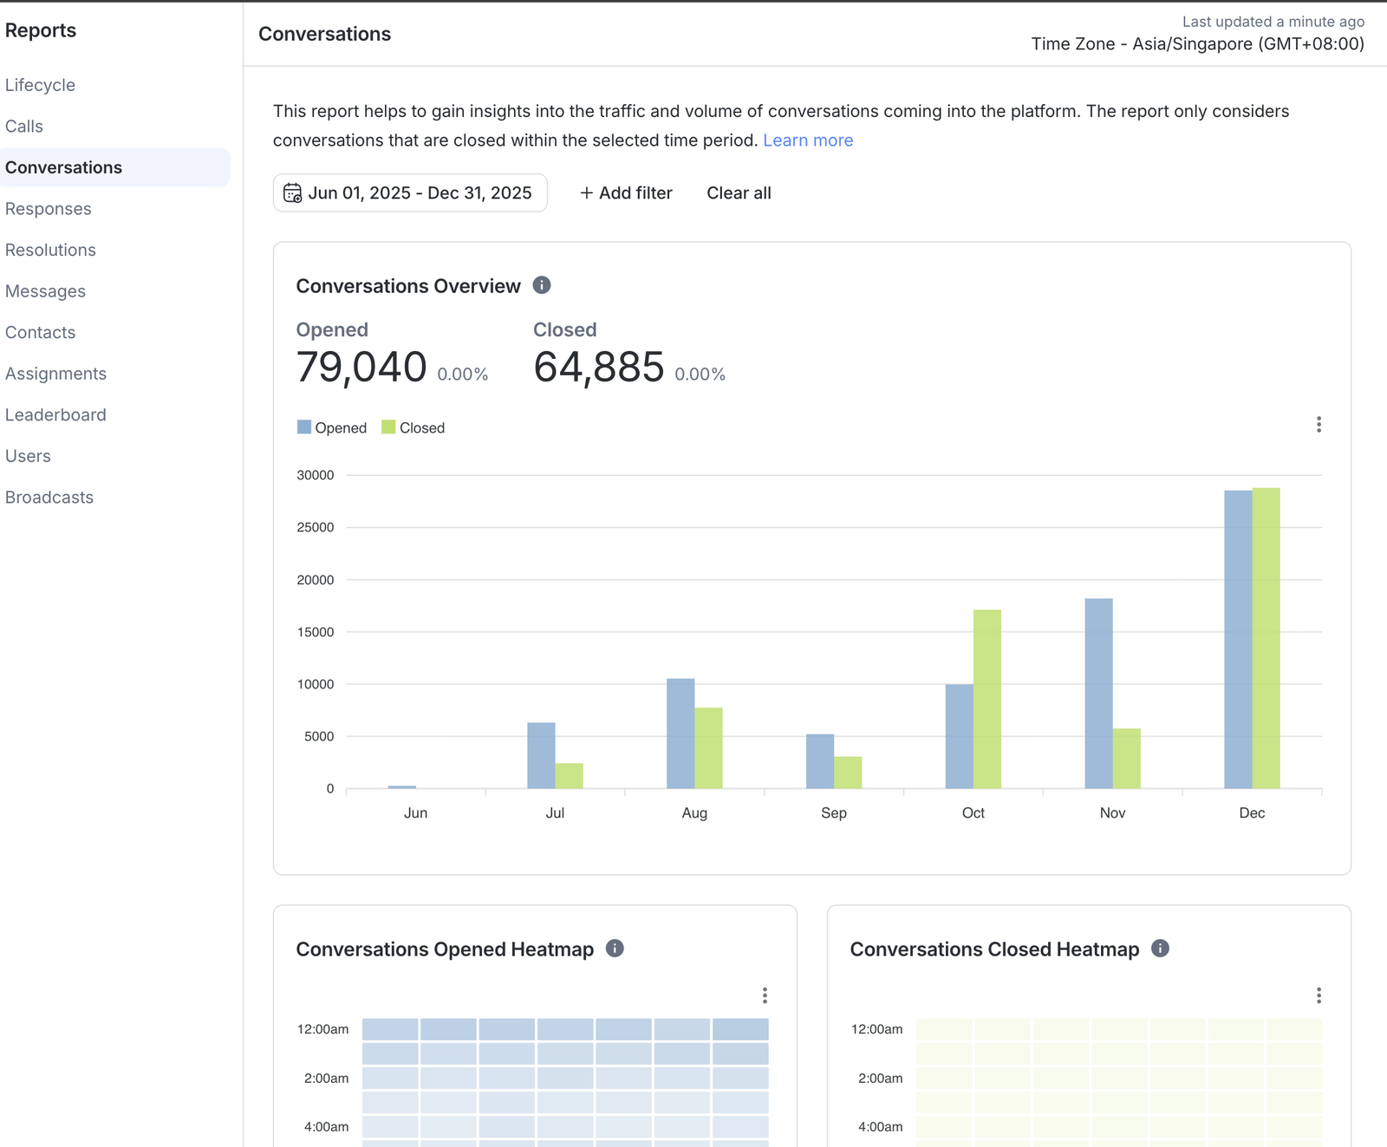Click the Conversations Overview info icon

[x=542, y=285]
